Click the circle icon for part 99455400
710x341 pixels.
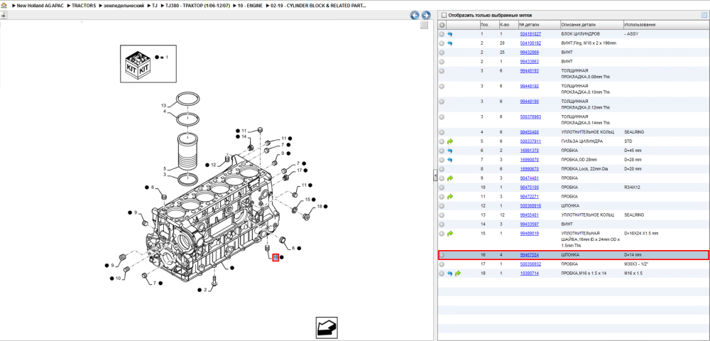pyautogui.click(x=442, y=132)
